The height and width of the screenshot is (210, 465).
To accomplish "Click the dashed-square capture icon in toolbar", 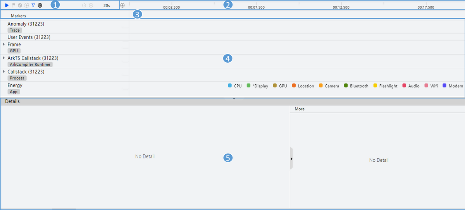I will click(26, 5).
